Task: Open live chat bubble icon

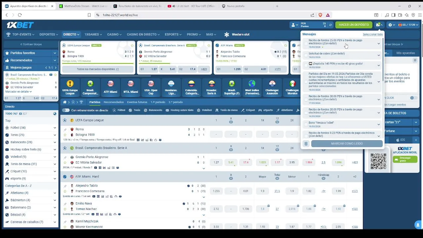Action: tap(417, 225)
